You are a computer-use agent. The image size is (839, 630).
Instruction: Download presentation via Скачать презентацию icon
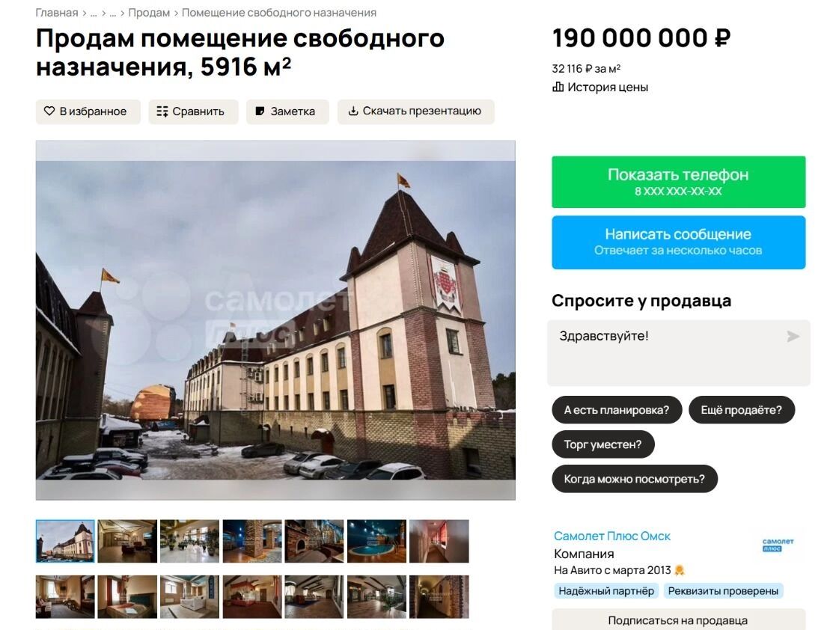pyautogui.click(x=353, y=111)
